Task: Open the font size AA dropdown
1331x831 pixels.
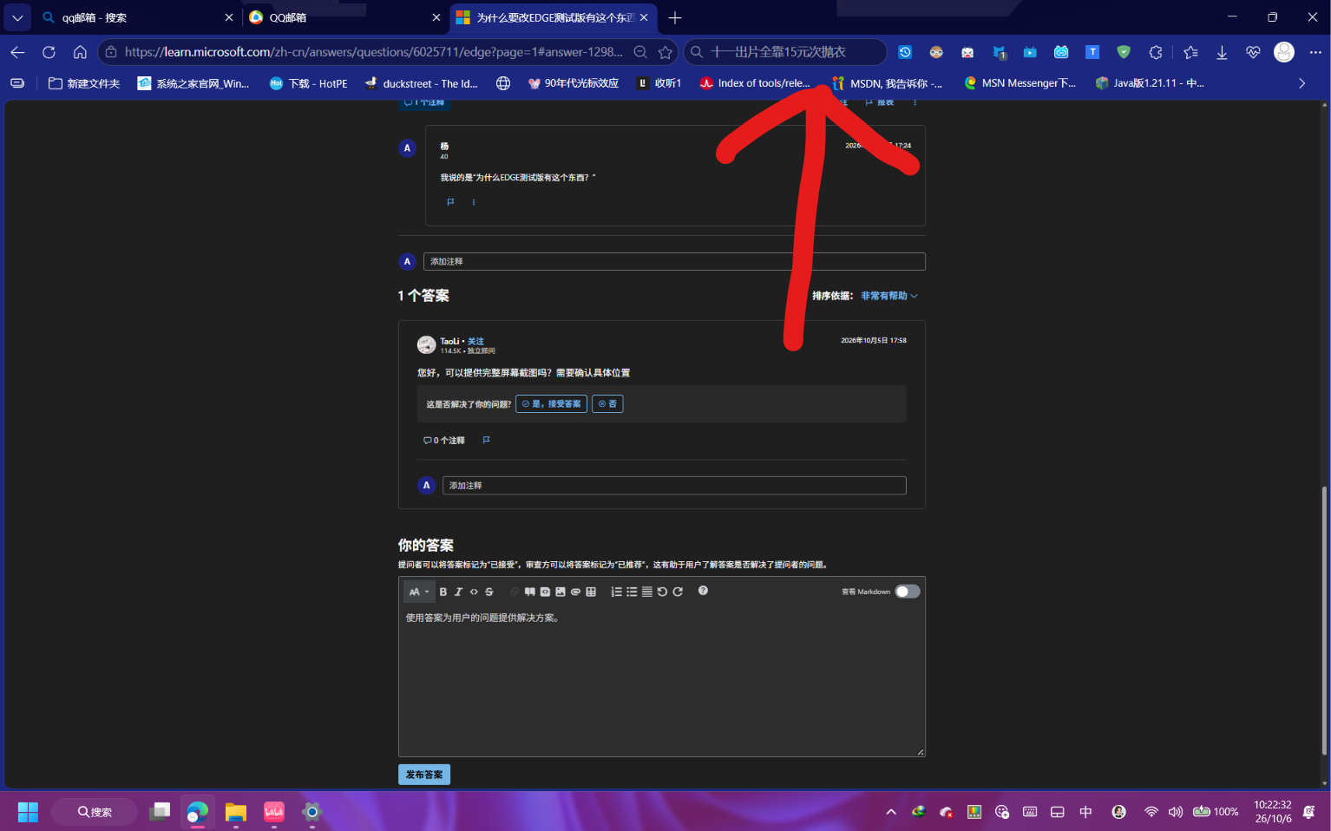Action: [419, 592]
